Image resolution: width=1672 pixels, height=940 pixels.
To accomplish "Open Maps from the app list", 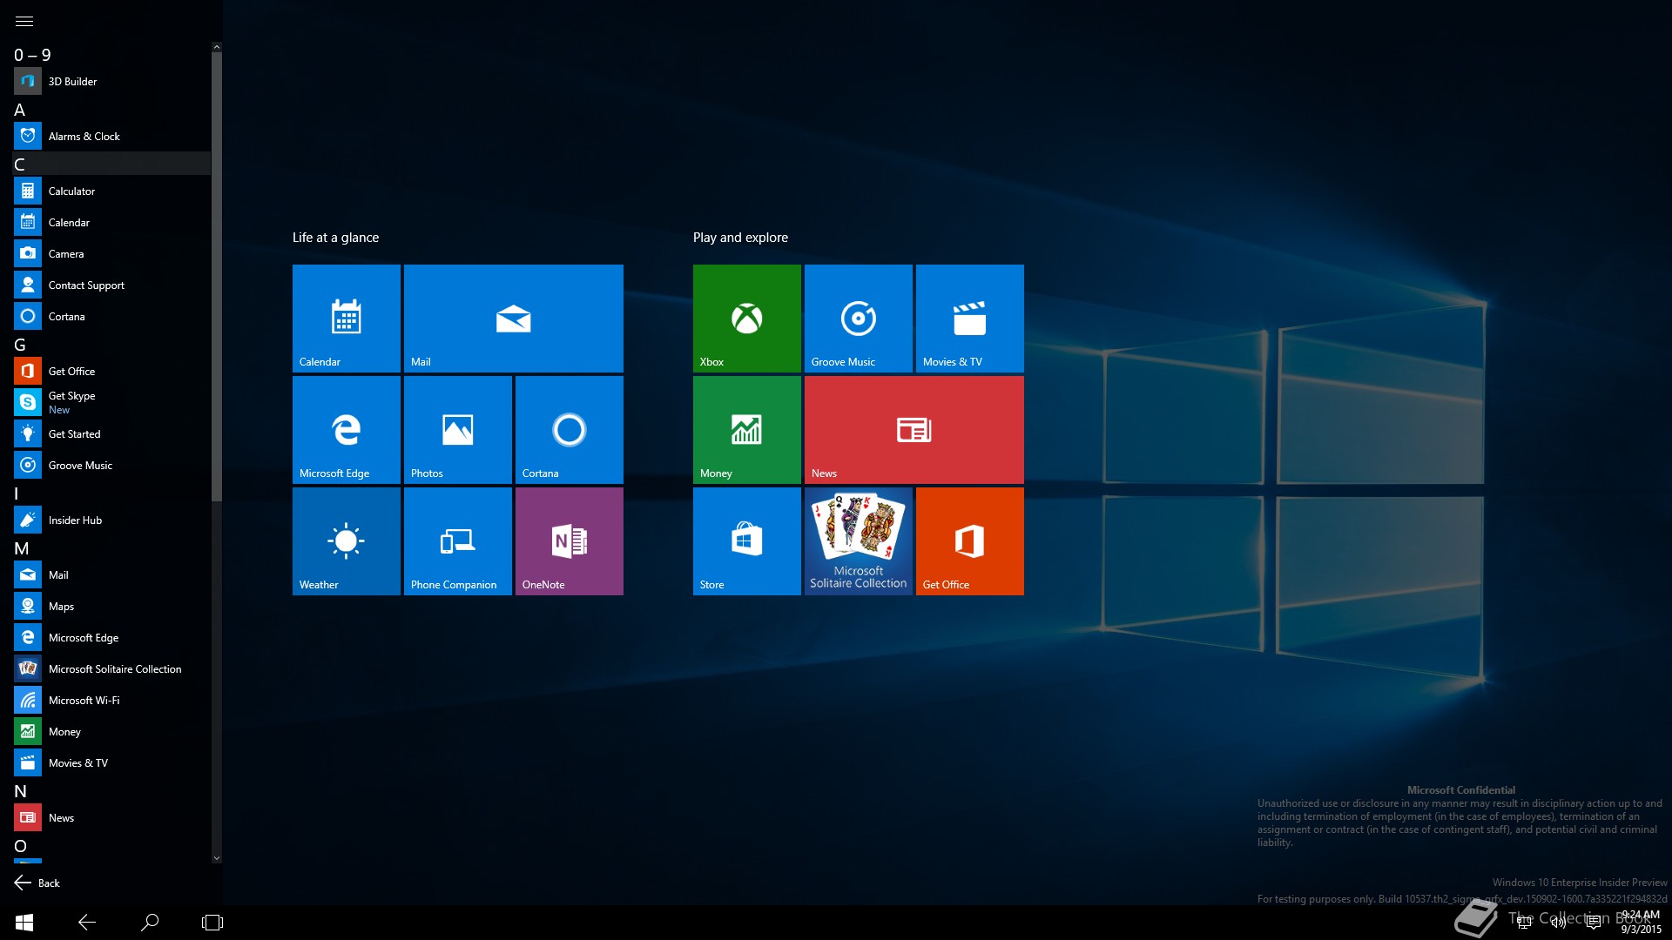I will (111, 607).
